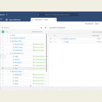Collapse the Metadata Profile node
Image resolution: width=102 pixels, height=102 pixels.
[7, 41]
